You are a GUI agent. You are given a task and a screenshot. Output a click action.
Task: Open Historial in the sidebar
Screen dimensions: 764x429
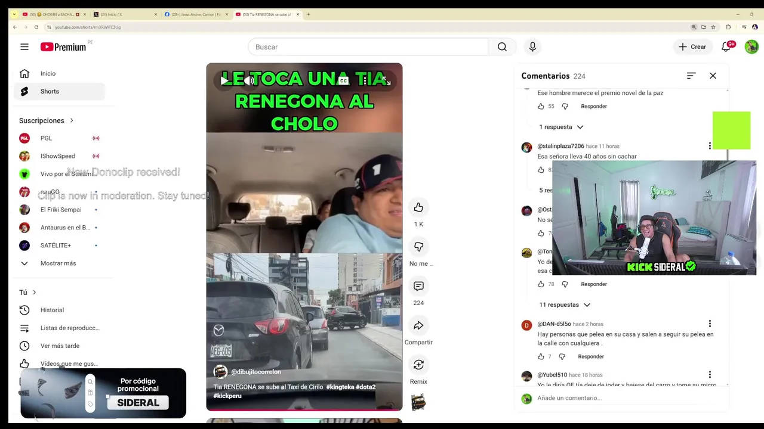click(59, 310)
